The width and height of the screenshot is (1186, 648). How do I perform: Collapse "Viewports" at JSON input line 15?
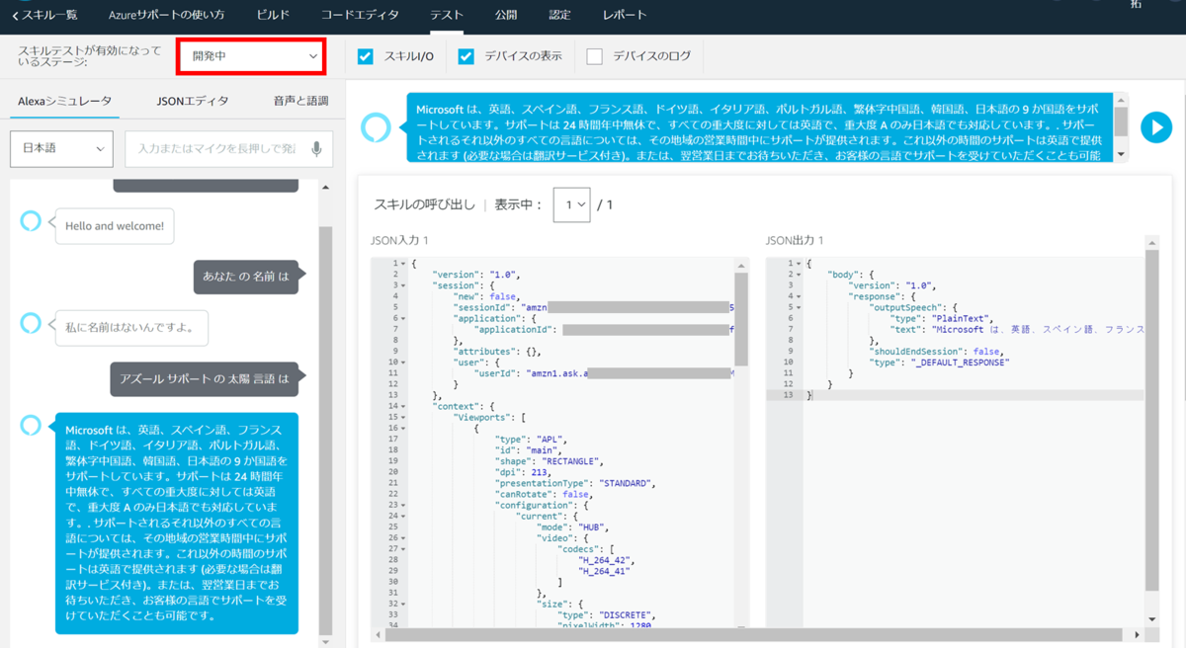(403, 417)
